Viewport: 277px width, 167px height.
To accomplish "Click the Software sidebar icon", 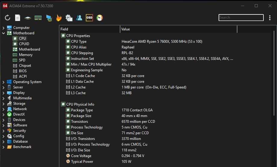I will 9,125.
